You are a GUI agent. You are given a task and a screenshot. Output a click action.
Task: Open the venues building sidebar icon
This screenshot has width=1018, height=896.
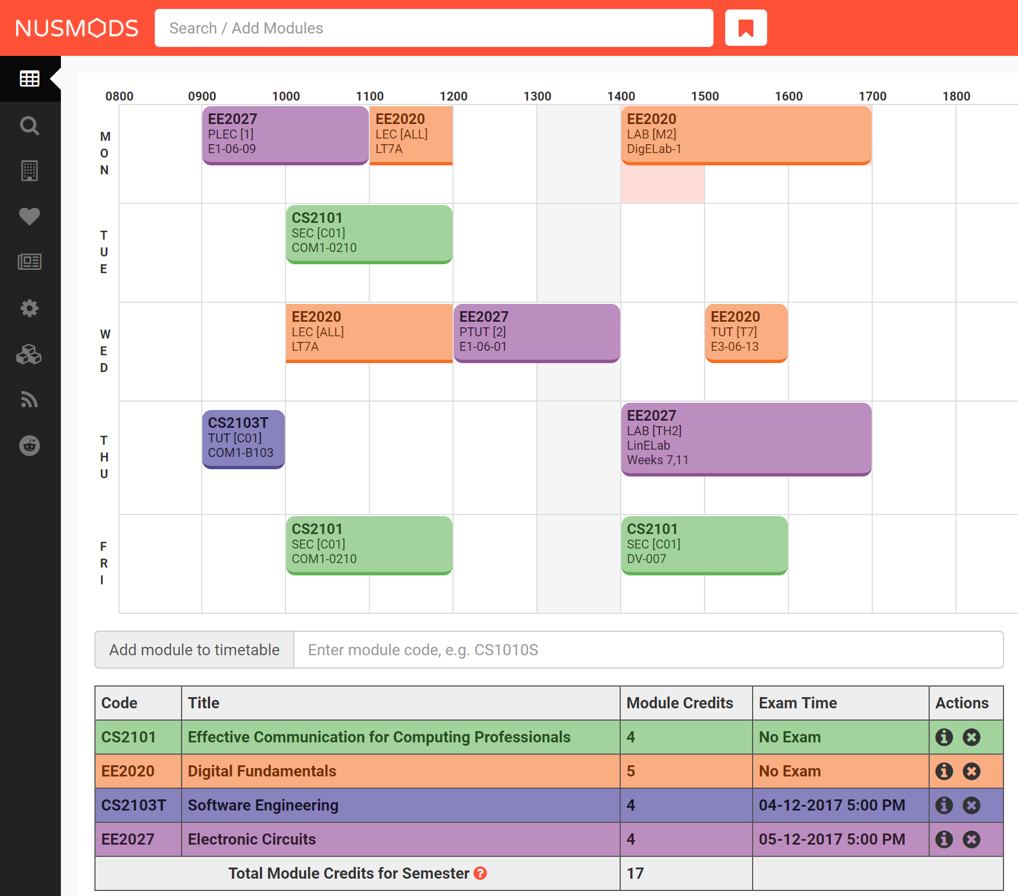(30, 170)
